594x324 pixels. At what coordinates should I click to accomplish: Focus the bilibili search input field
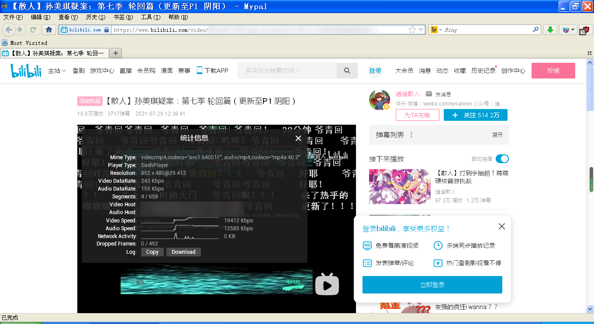[x=287, y=71]
